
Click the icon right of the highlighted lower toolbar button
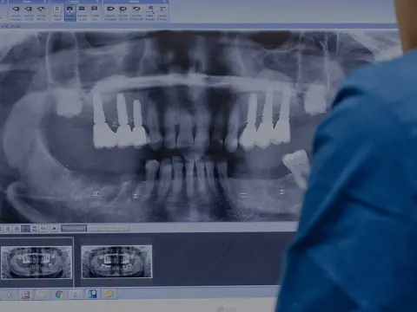pos(35,229)
